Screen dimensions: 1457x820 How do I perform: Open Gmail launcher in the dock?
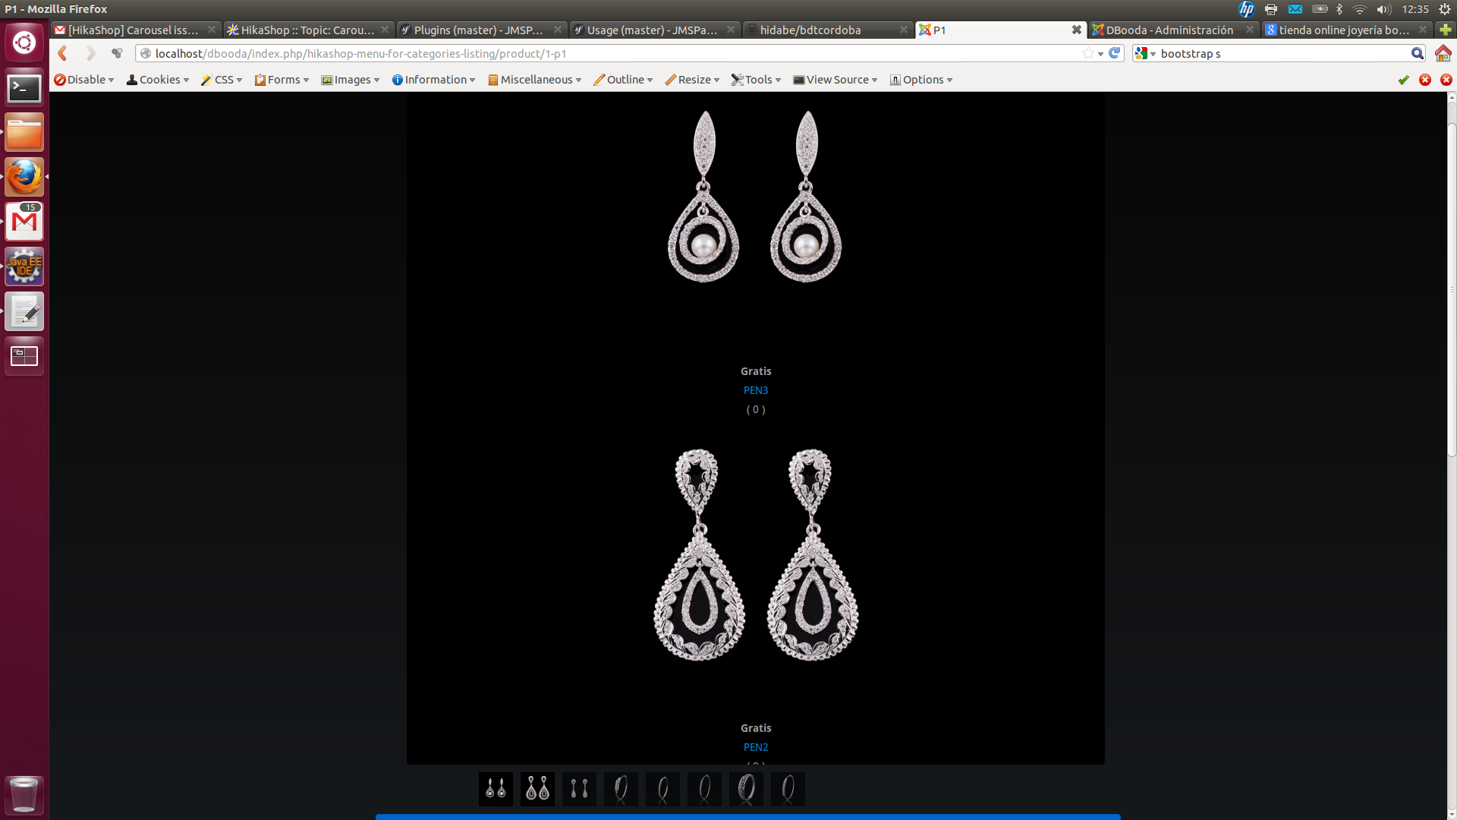click(24, 222)
